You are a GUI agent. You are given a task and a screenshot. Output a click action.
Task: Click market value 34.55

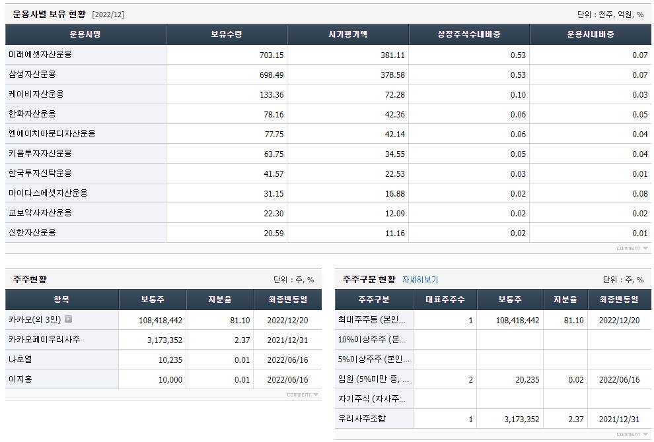tap(394, 154)
